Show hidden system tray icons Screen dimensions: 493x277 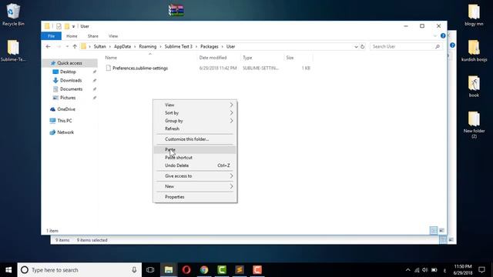point(407,270)
